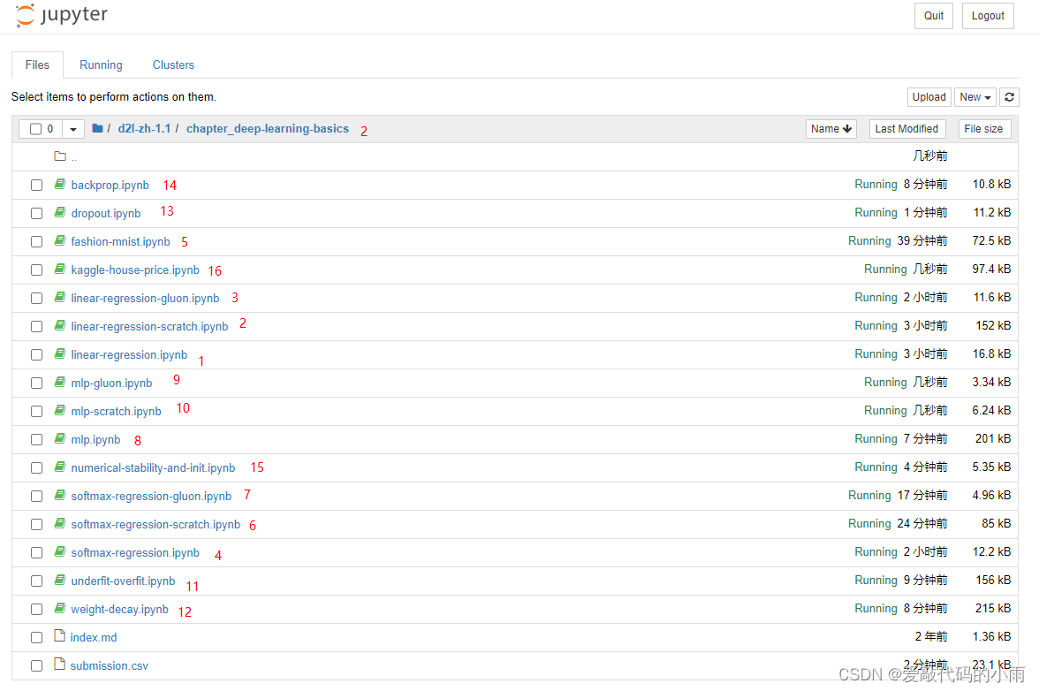Check the box for dropout.ipynb
The image size is (1039, 691).
(x=36, y=213)
